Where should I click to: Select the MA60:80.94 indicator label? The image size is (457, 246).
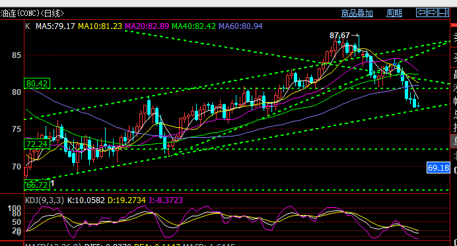click(x=240, y=26)
